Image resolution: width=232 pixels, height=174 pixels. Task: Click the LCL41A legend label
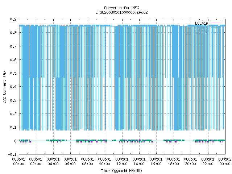[202, 23]
